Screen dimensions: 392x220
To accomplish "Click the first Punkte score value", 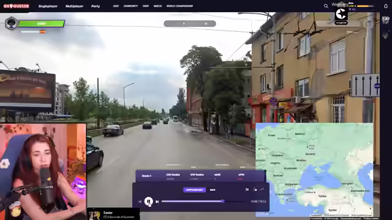I will [173, 175].
